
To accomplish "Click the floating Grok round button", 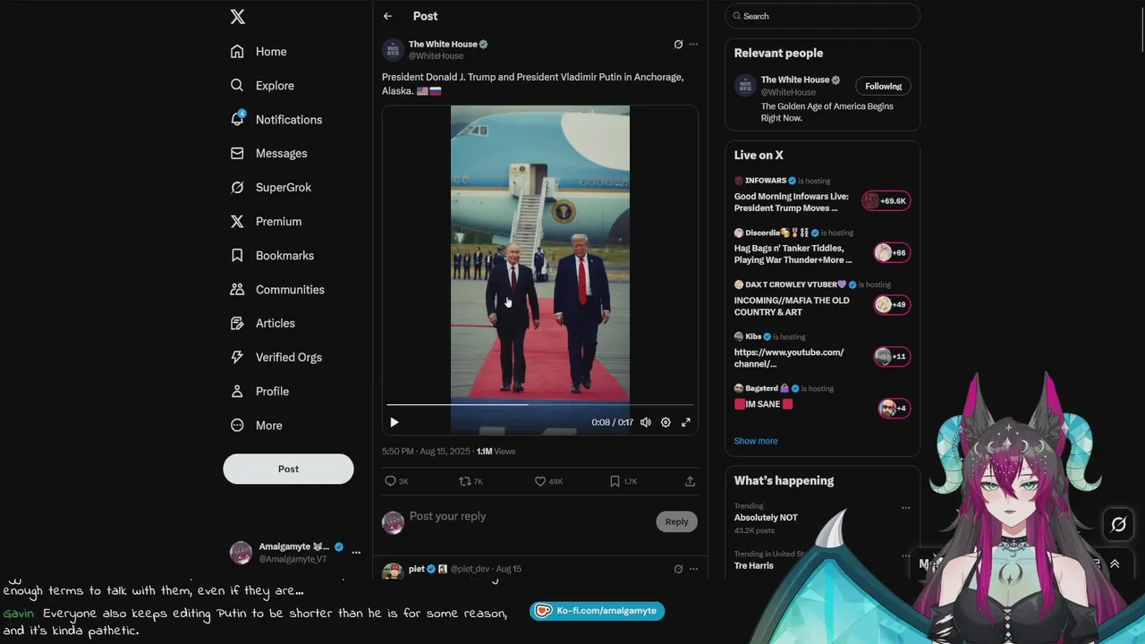I will click(x=1118, y=525).
